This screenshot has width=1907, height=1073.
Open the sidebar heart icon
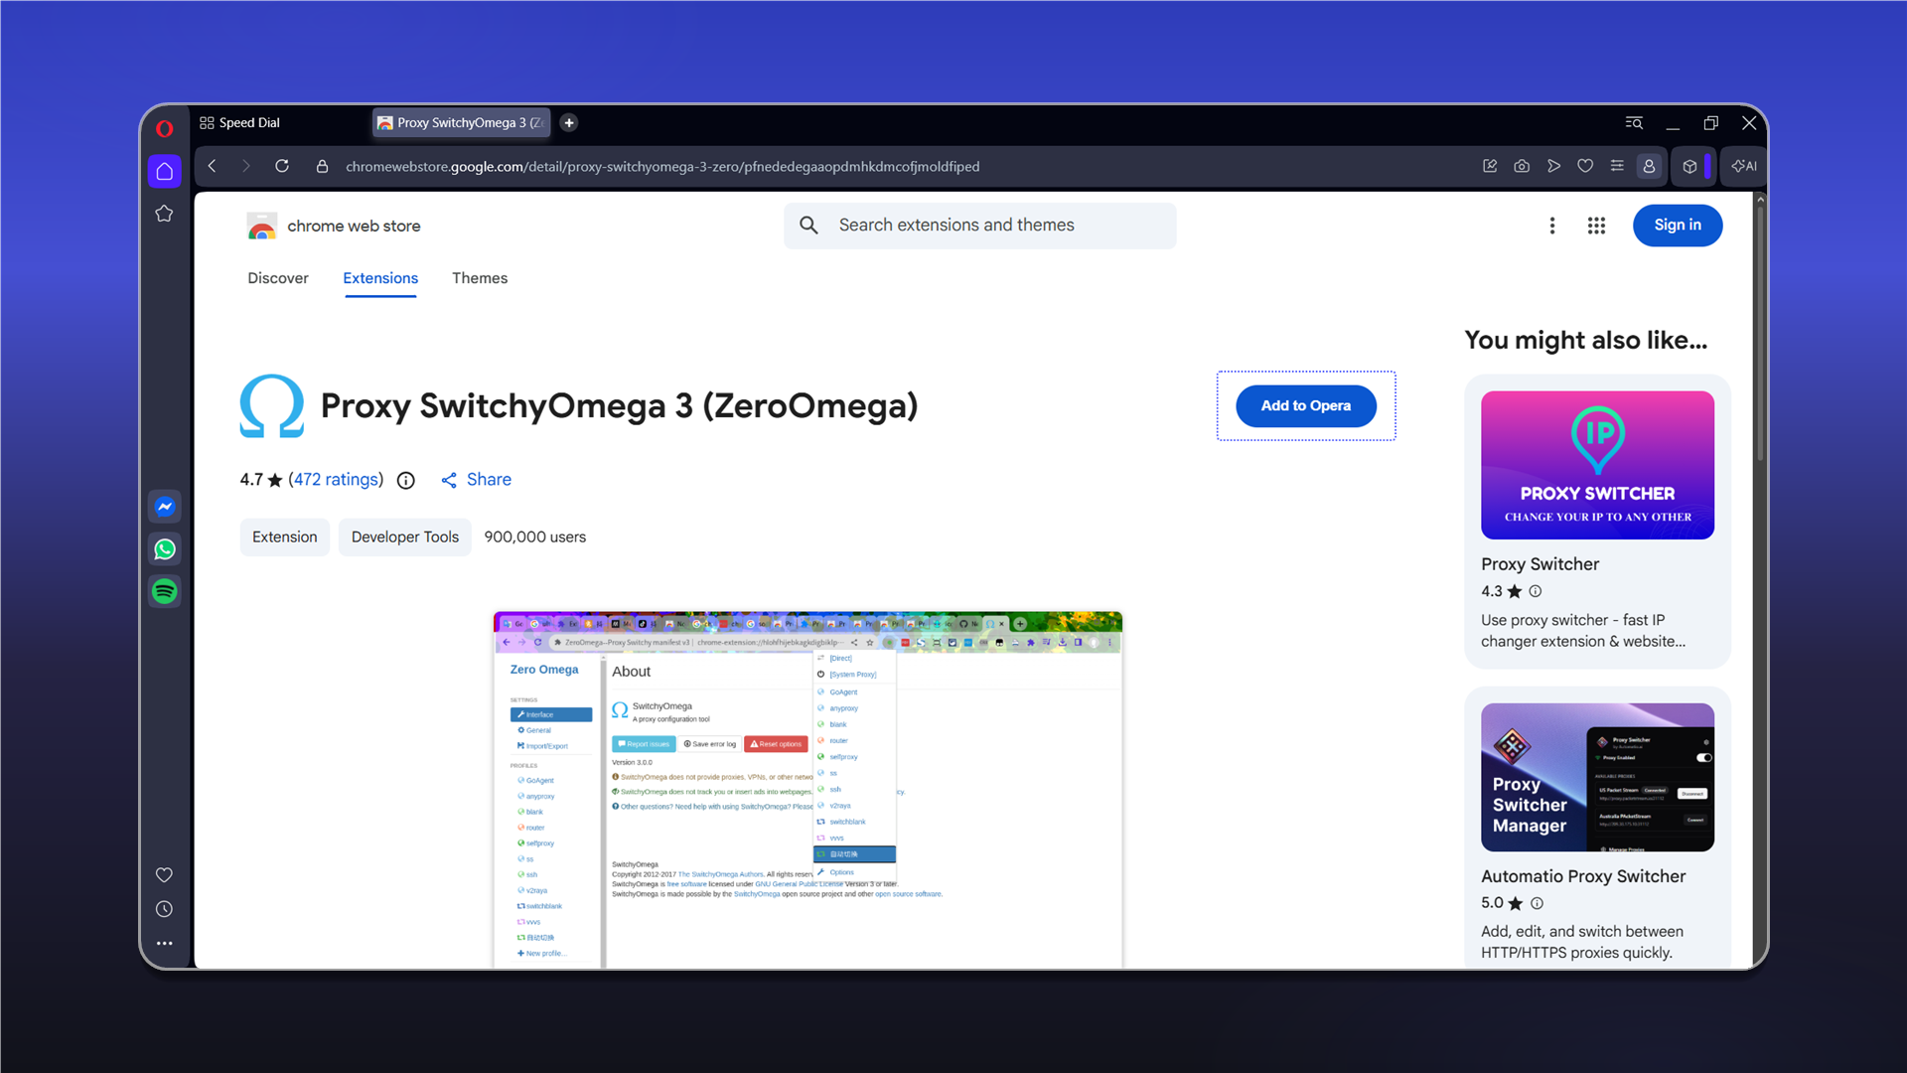click(x=165, y=875)
